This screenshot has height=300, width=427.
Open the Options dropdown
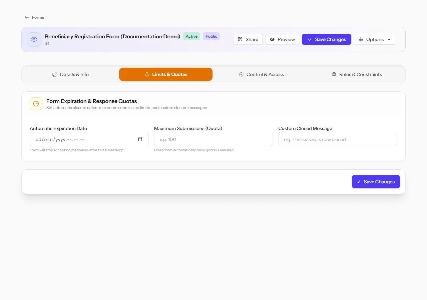[375, 39]
